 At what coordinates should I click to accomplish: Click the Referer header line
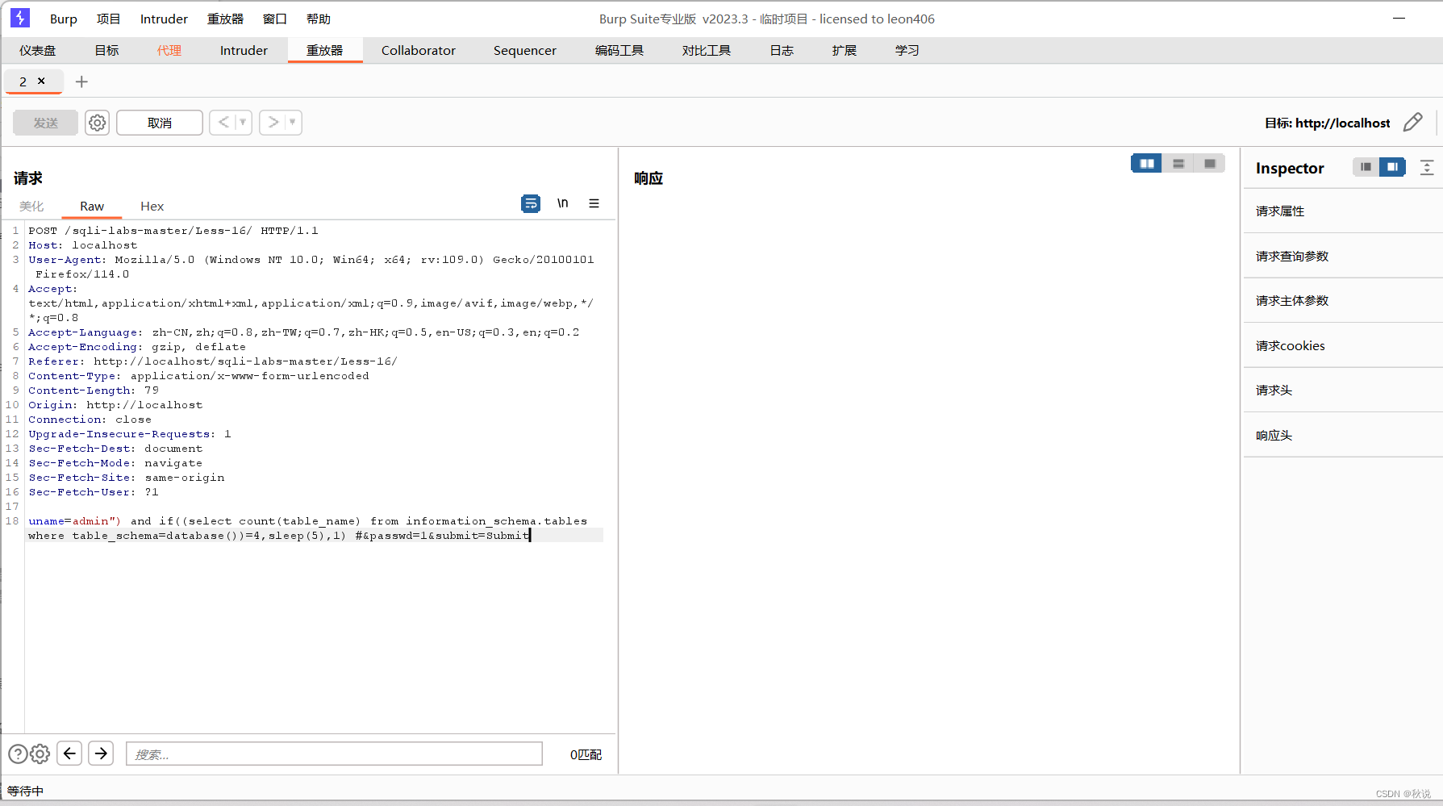point(213,361)
